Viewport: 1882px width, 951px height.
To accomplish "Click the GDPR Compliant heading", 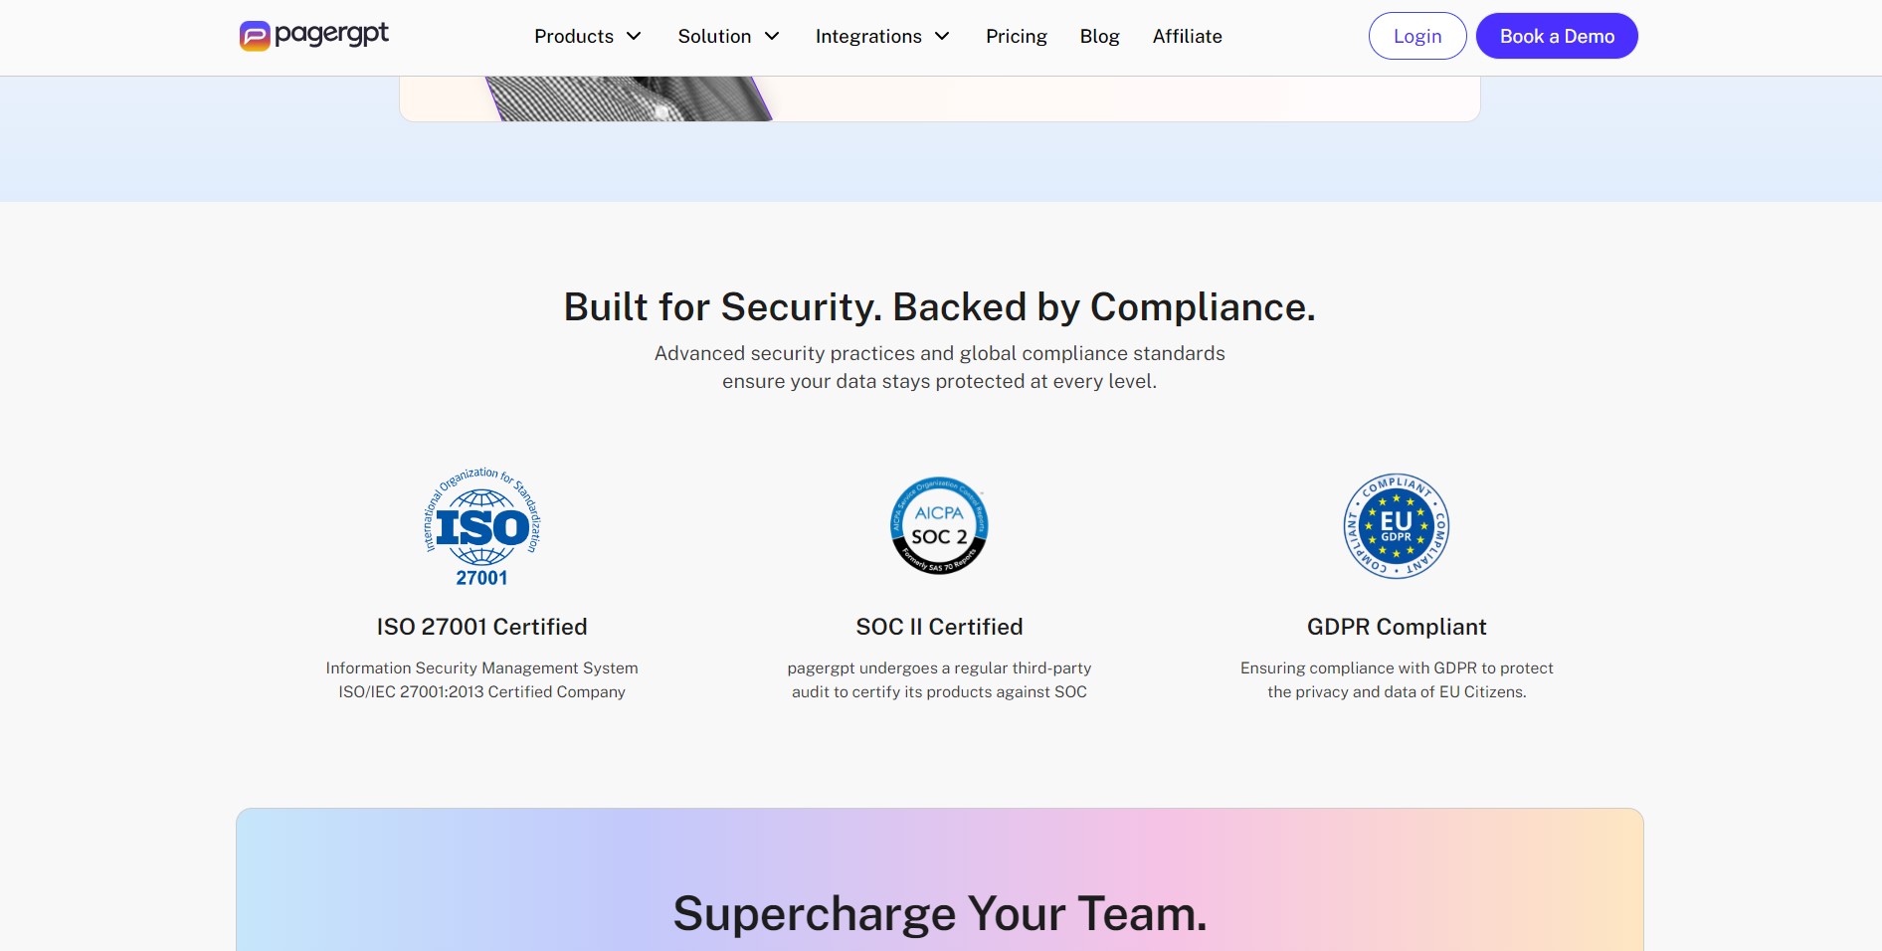I will (x=1396, y=627).
